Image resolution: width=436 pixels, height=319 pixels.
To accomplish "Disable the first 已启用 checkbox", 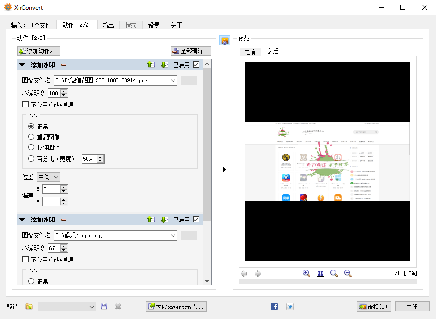I will pos(196,65).
